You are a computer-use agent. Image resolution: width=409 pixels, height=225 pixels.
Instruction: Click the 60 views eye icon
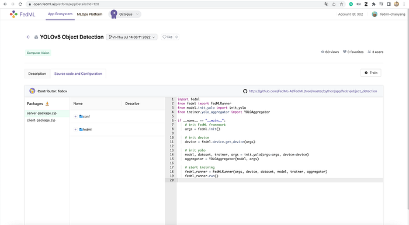323,52
